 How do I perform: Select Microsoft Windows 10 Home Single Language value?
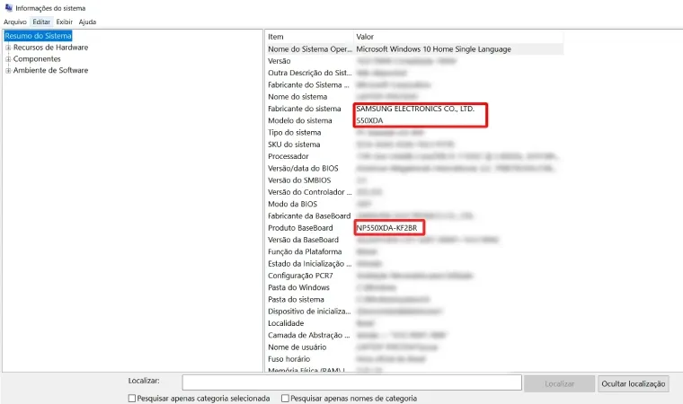pos(433,49)
